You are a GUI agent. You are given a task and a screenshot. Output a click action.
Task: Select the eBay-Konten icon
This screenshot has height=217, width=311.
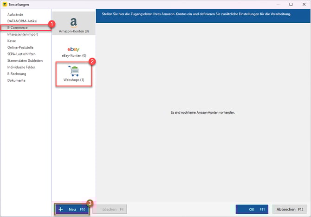click(x=73, y=49)
